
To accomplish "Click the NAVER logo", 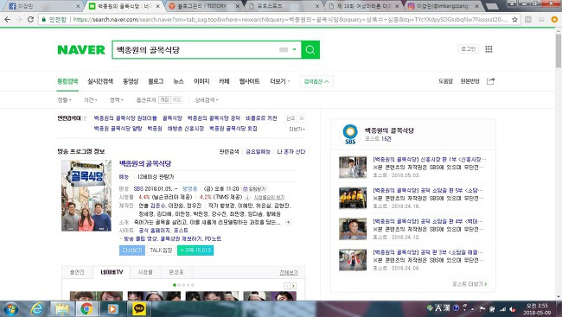I will click(x=81, y=50).
